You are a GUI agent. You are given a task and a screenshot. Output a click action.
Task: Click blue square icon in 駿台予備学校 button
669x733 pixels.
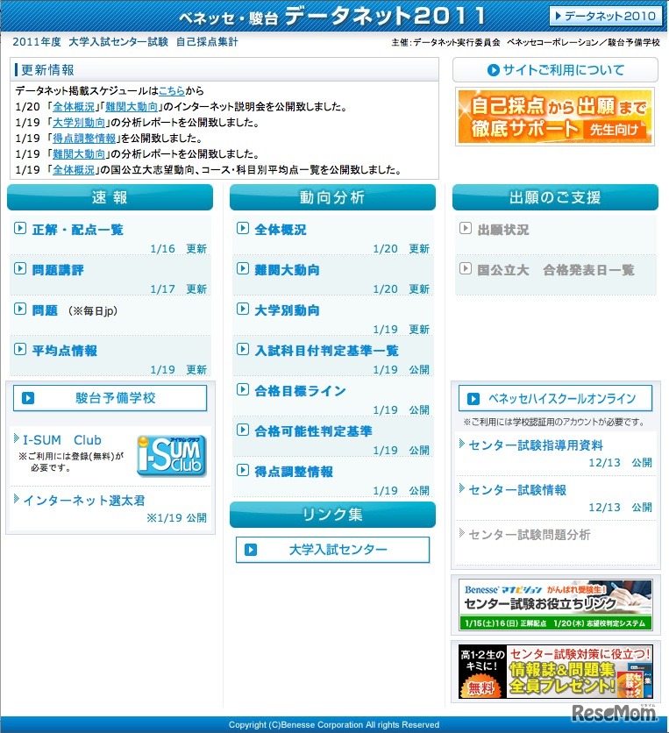[28, 398]
